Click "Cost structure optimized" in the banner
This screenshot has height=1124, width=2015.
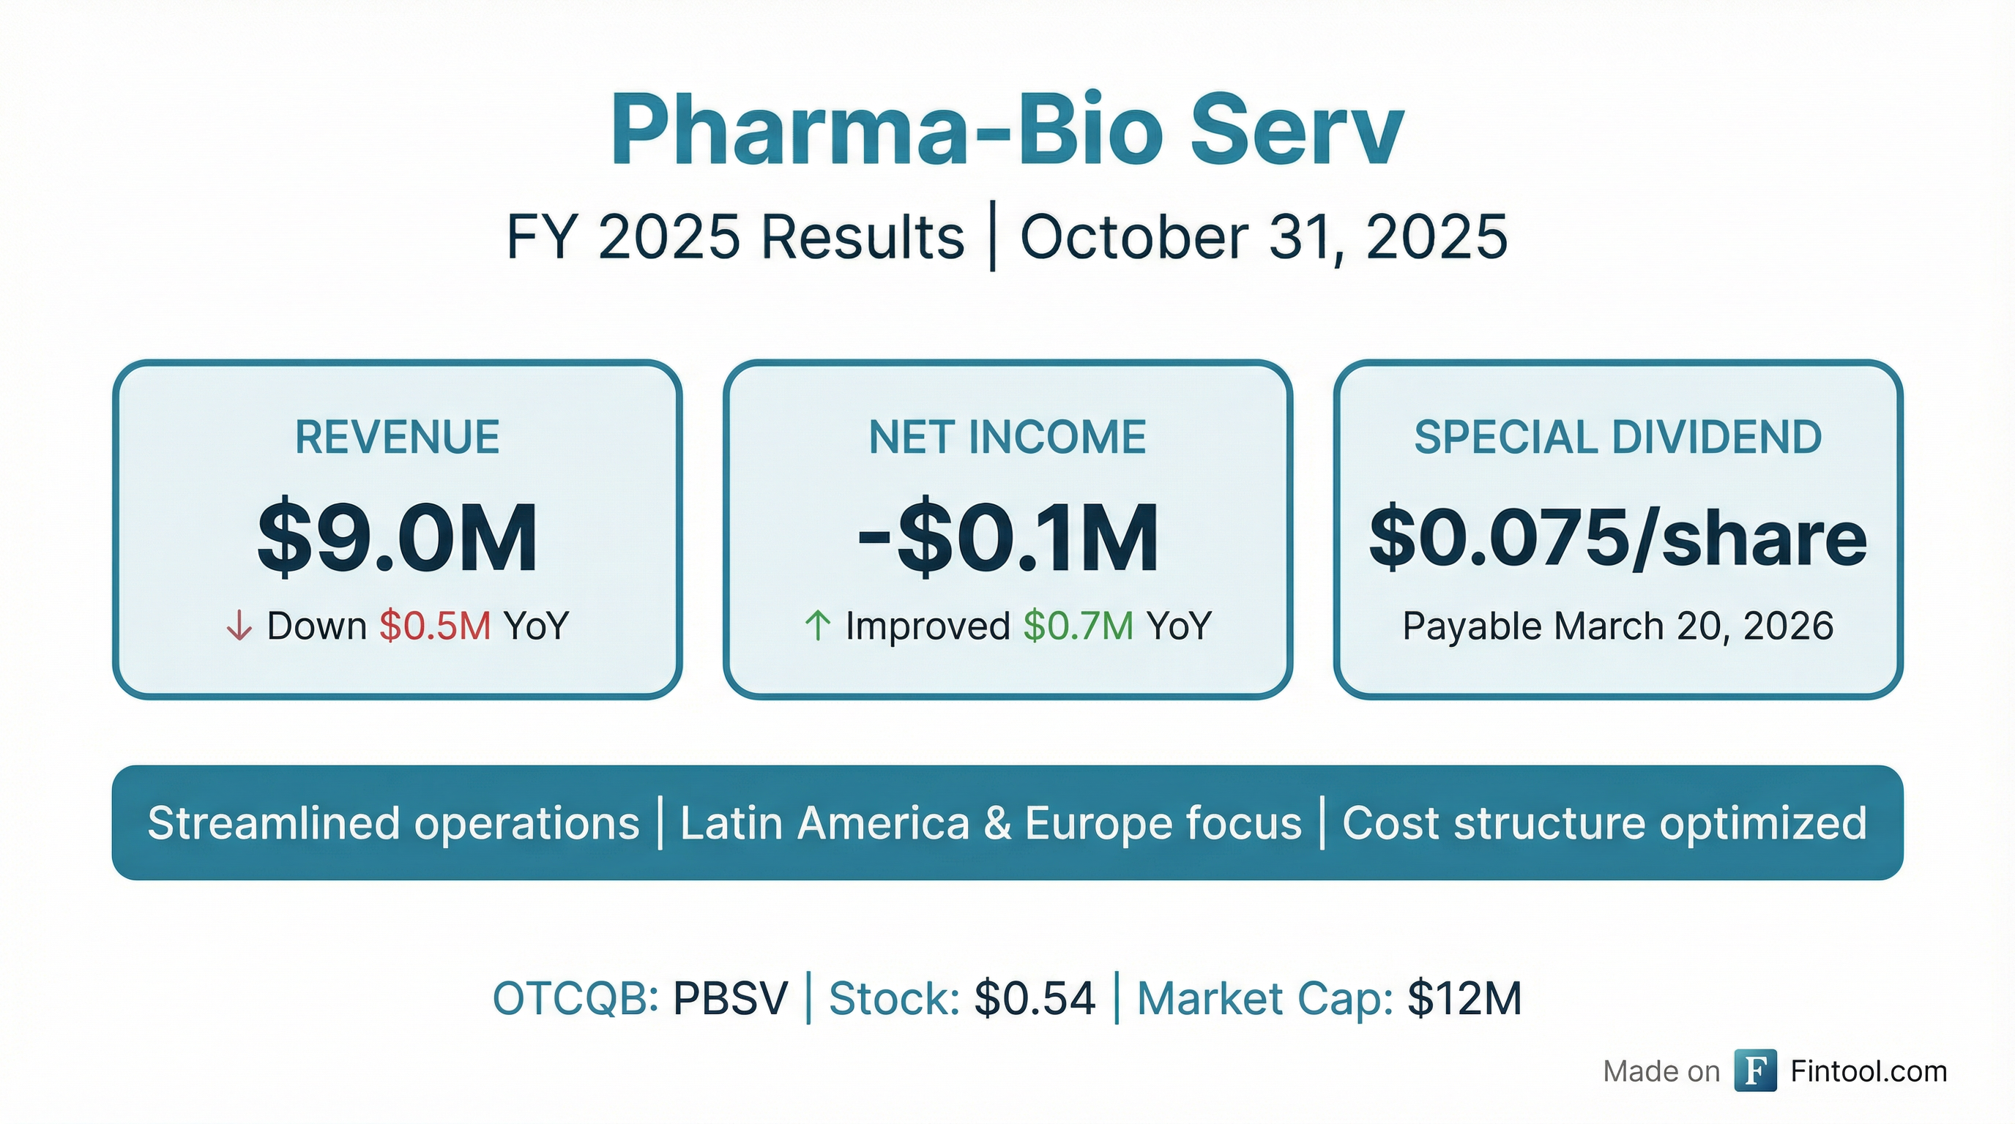[1604, 823]
